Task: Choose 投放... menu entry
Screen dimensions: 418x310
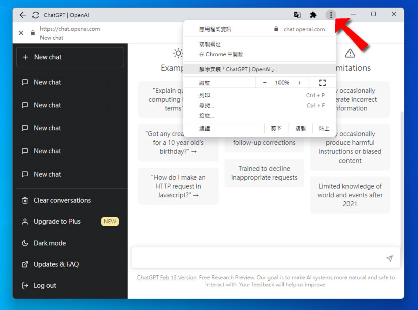Action: click(260, 116)
